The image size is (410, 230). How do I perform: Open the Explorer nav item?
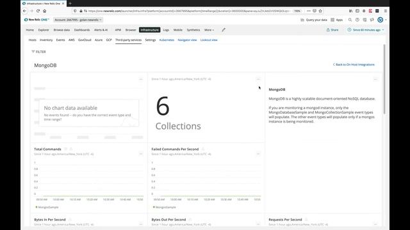44,30
